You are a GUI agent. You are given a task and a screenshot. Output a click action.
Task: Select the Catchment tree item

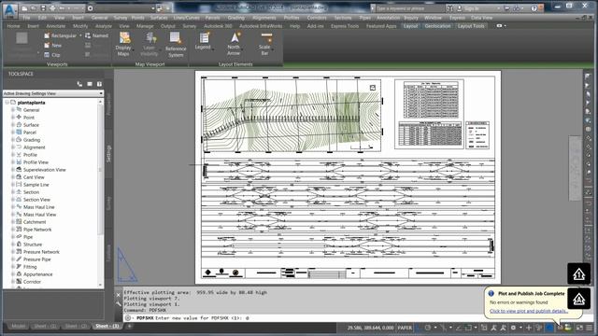35,222
